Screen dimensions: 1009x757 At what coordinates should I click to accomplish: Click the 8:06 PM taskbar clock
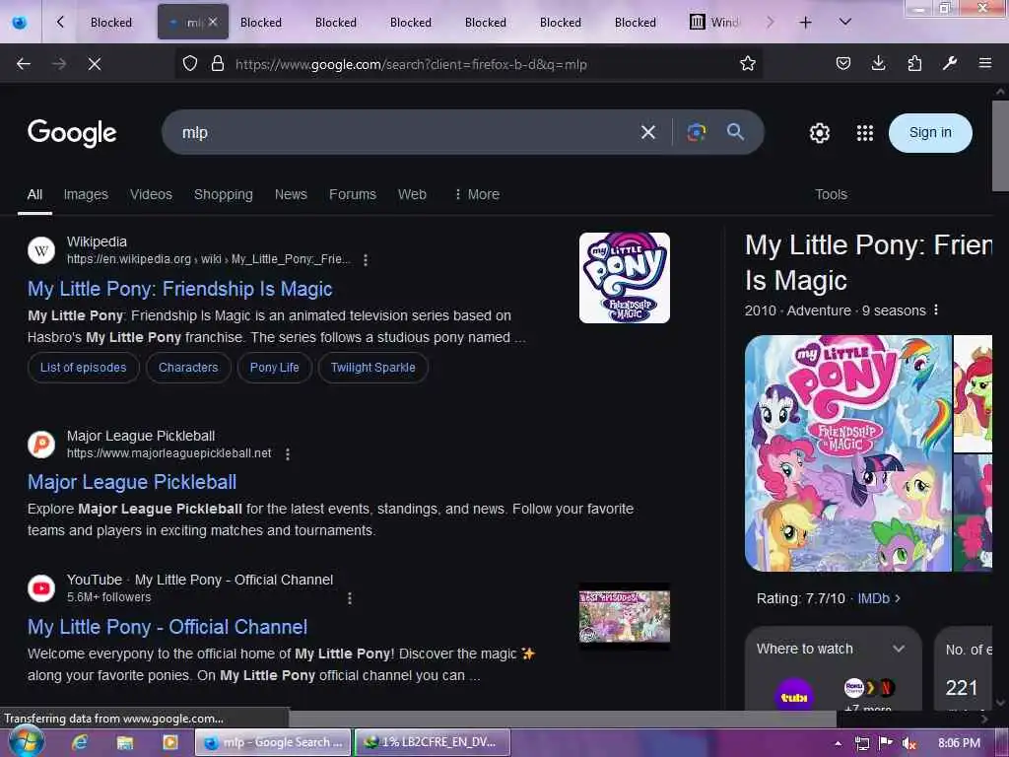point(959,743)
